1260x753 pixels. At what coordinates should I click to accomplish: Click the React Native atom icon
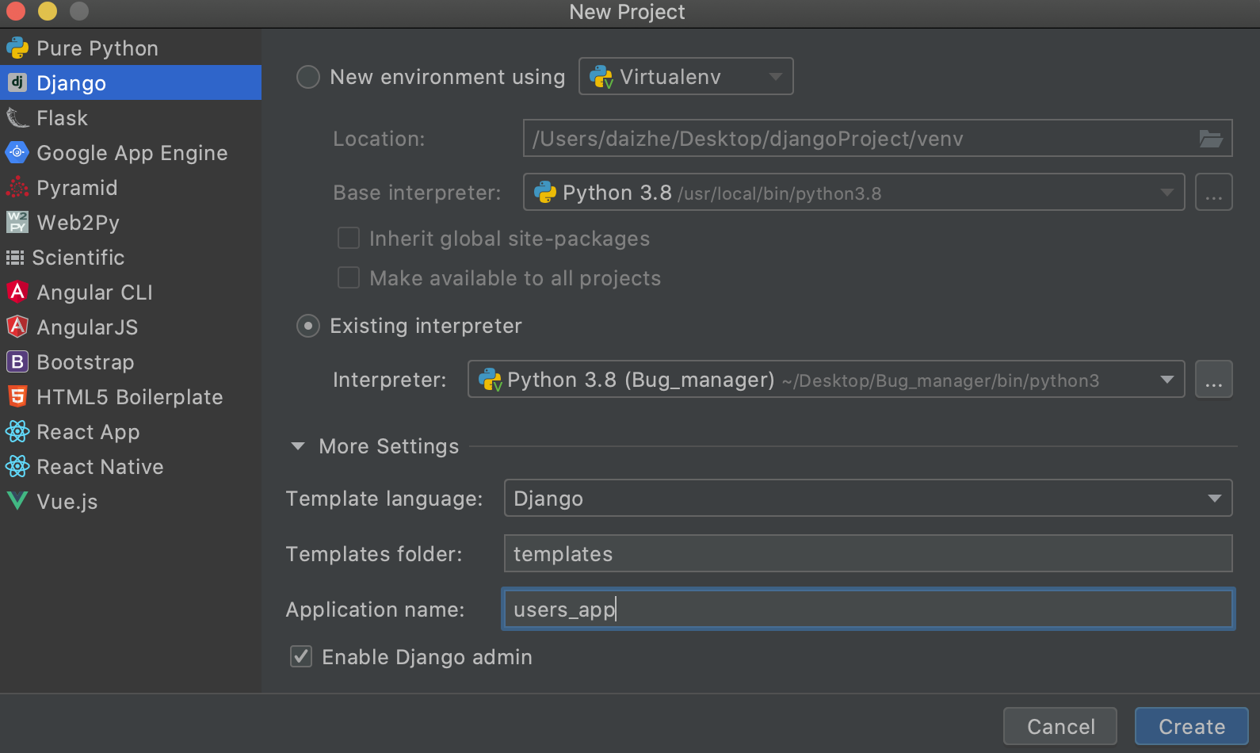click(17, 466)
